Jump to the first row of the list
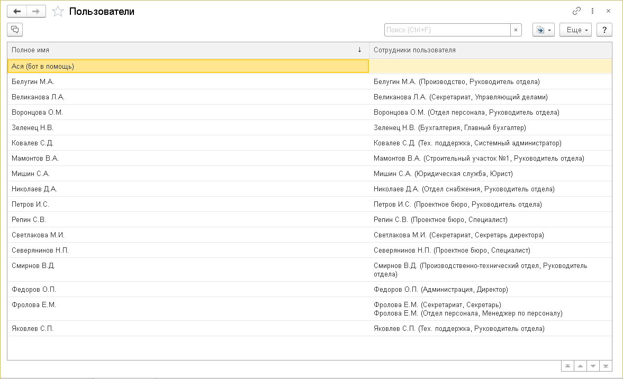Screen dimensions: 623x379 (x=567, y=366)
